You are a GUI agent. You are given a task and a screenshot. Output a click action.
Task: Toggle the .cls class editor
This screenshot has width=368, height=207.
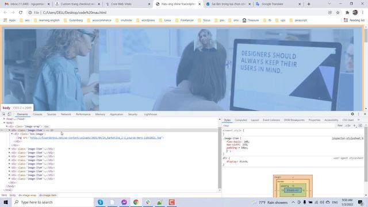348,126
